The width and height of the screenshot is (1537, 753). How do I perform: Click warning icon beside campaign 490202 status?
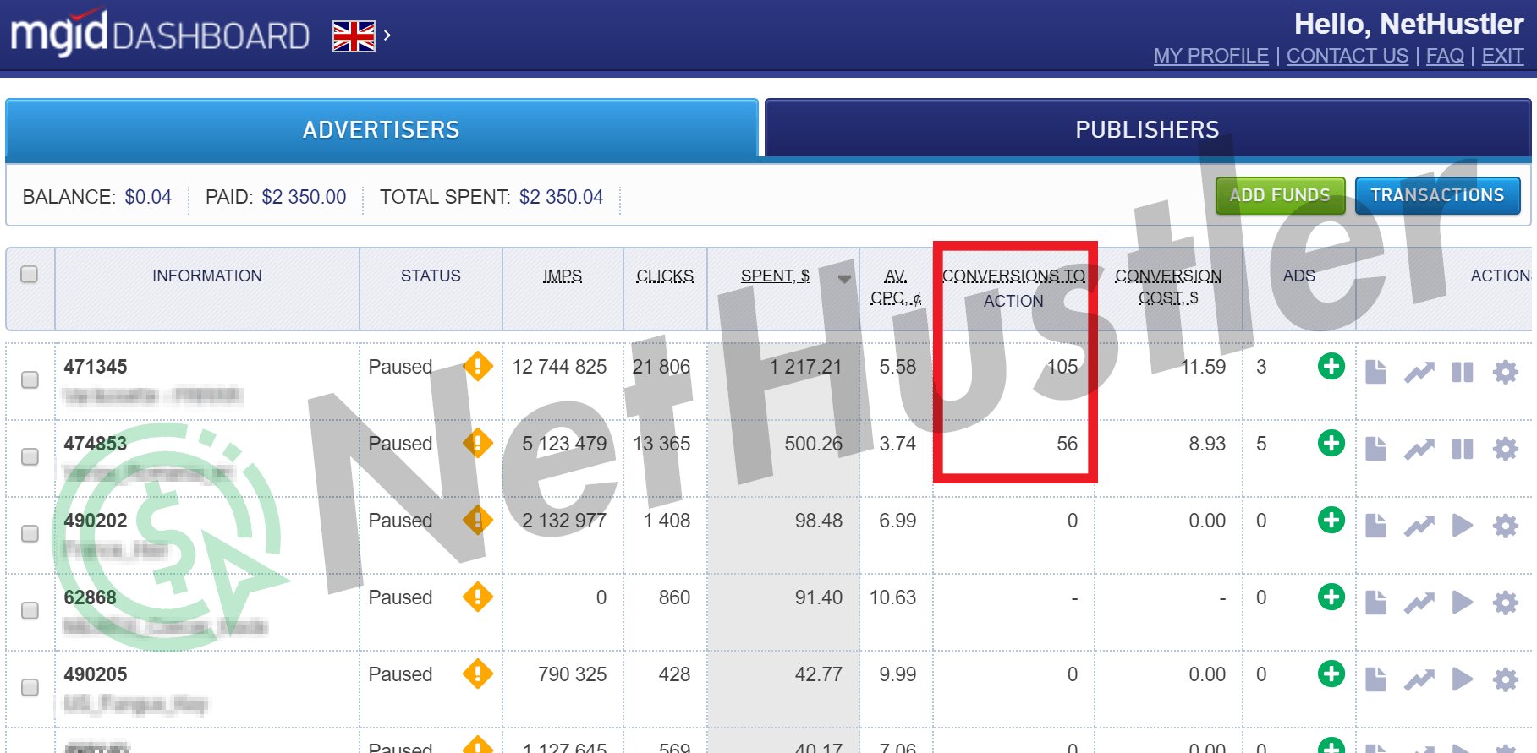click(478, 520)
